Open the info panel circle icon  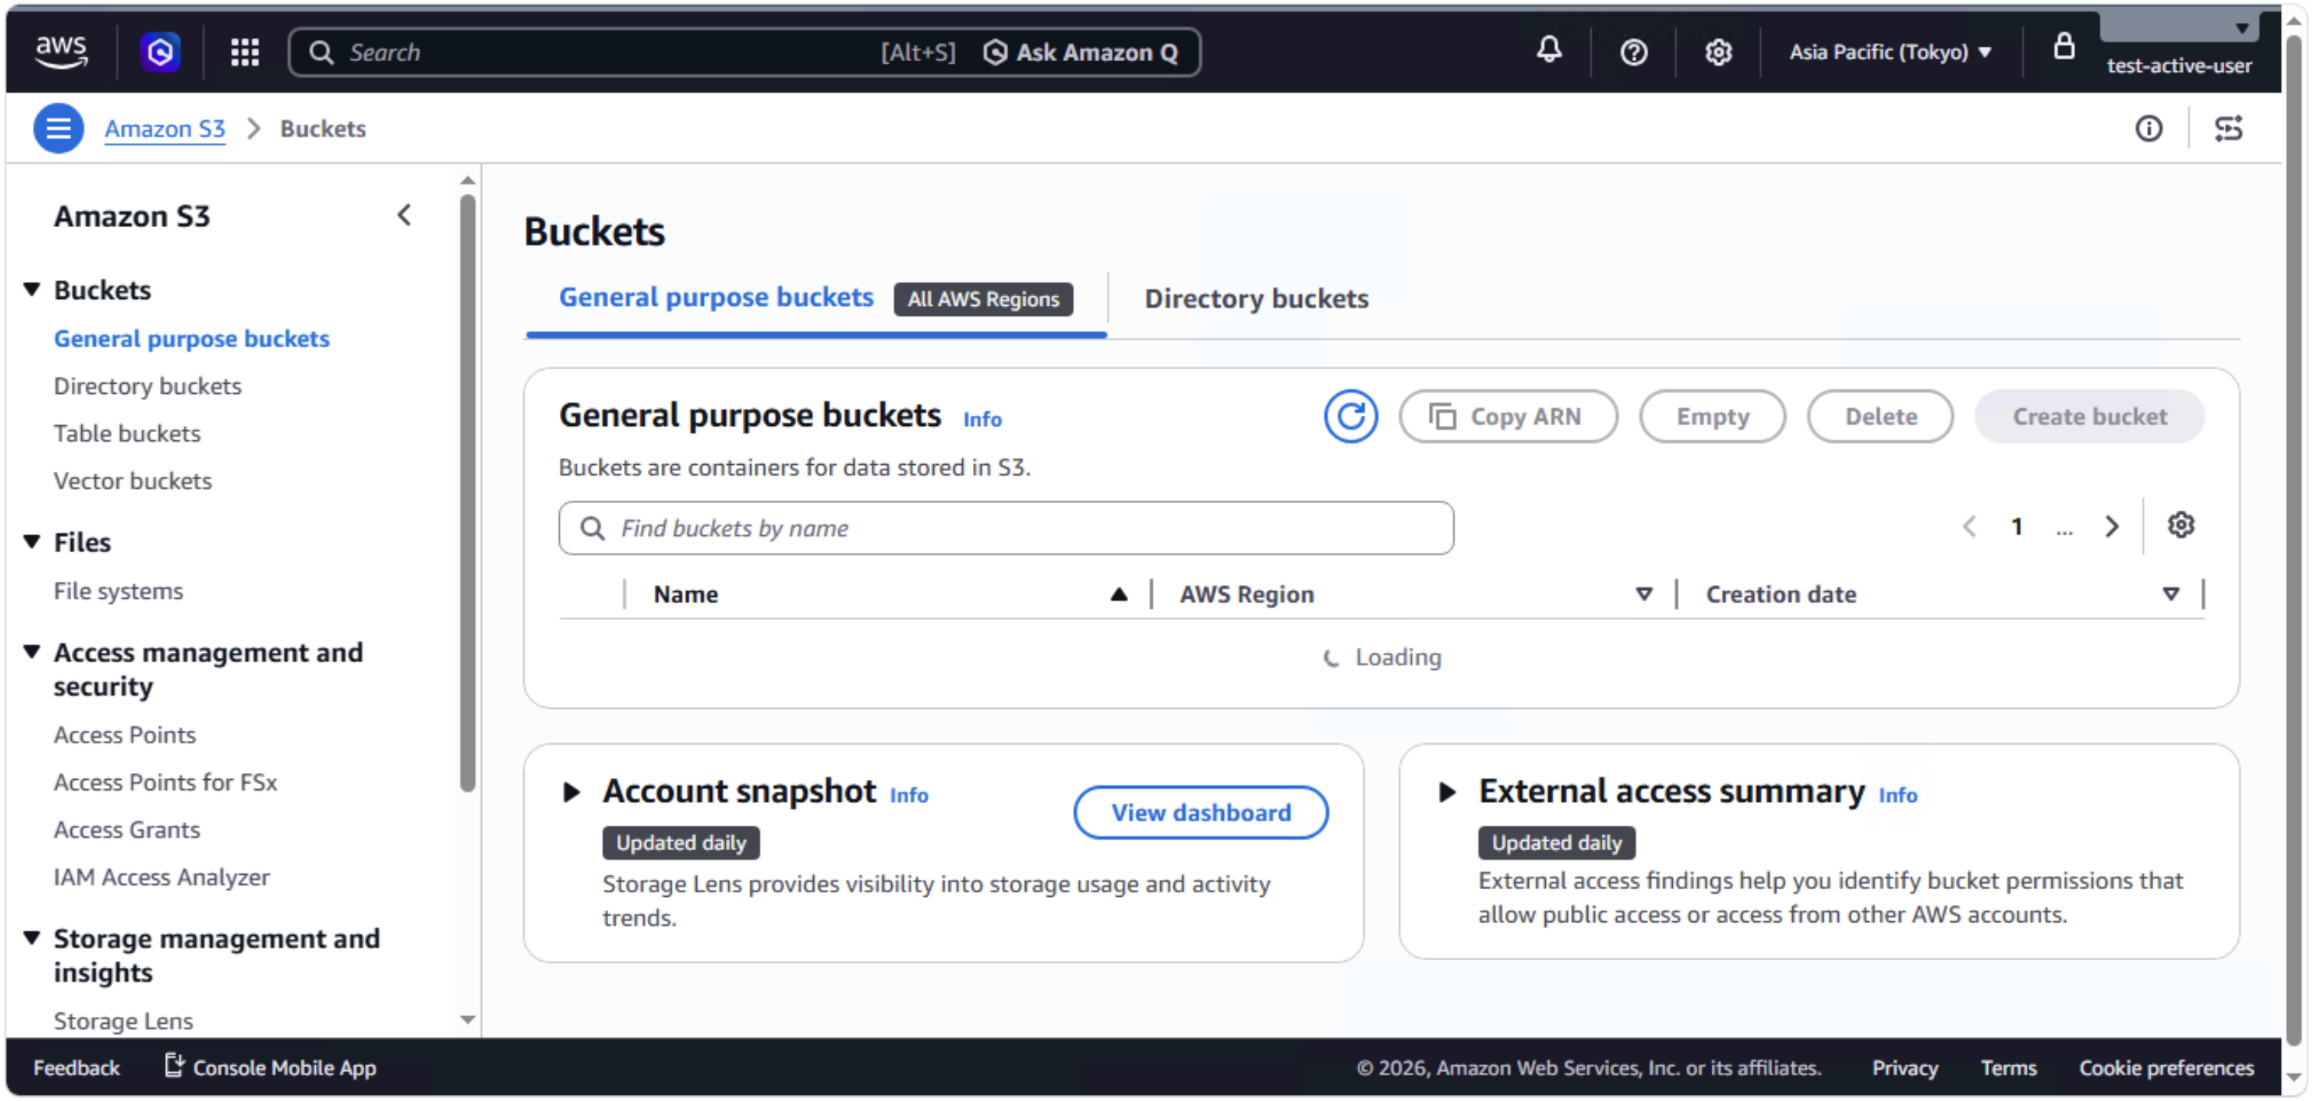(x=2147, y=128)
